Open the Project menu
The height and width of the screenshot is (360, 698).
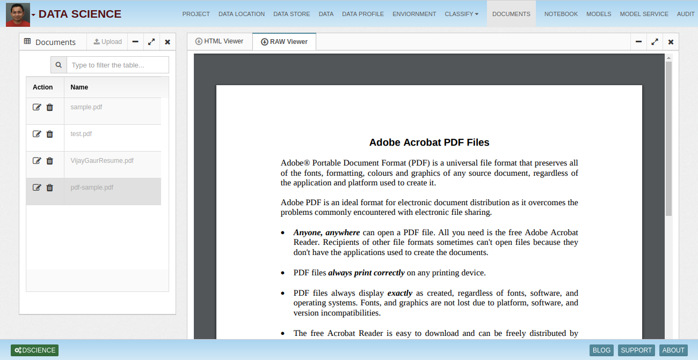click(x=196, y=14)
